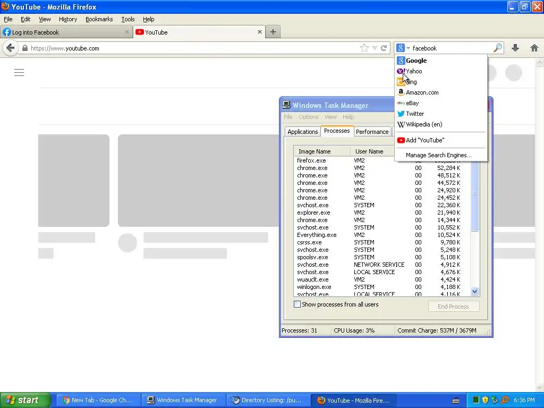The height and width of the screenshot is (408, 544).
Task: Go to the Firefox home page icon
Action: tap(534, 48)
